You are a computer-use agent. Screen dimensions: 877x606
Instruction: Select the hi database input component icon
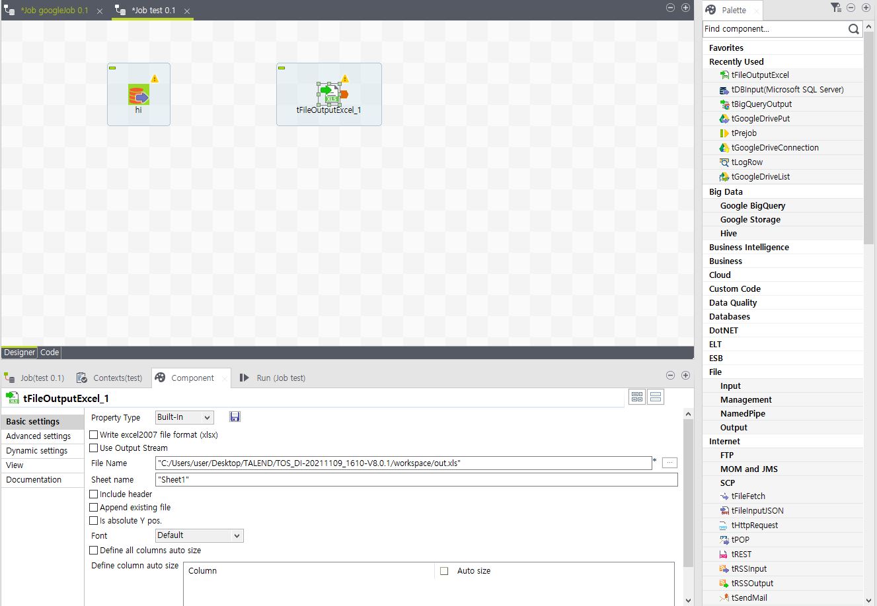pyautogui.click(x=139, y=94)
